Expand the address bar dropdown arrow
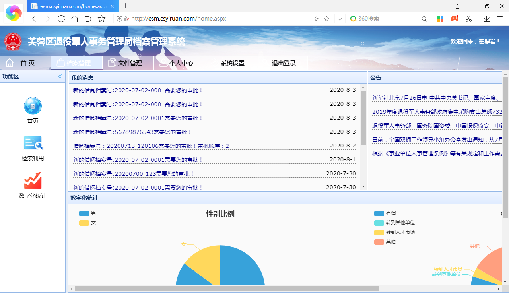The image size is (509, 293). [x=340, y=19]
